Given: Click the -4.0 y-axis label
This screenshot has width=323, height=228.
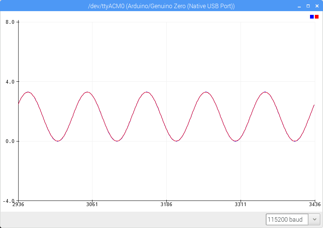Looking at the screenshot, I should (9, 201).
